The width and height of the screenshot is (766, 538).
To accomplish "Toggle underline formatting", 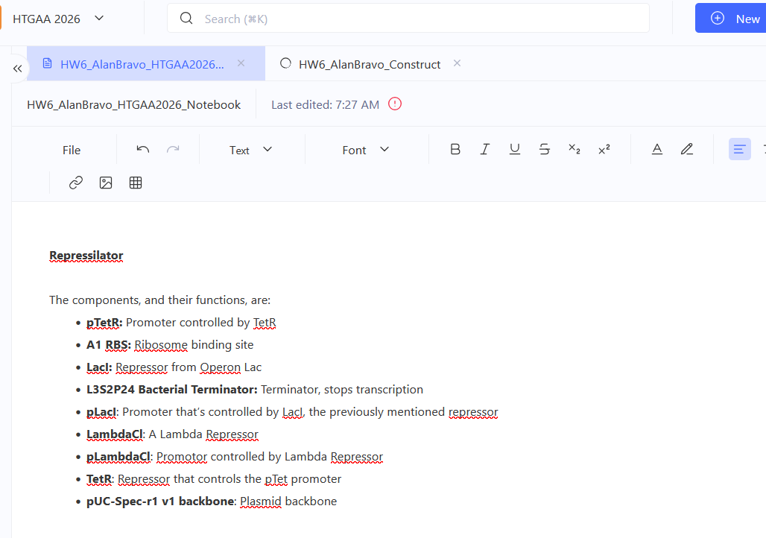I will [x=514, y=150].
